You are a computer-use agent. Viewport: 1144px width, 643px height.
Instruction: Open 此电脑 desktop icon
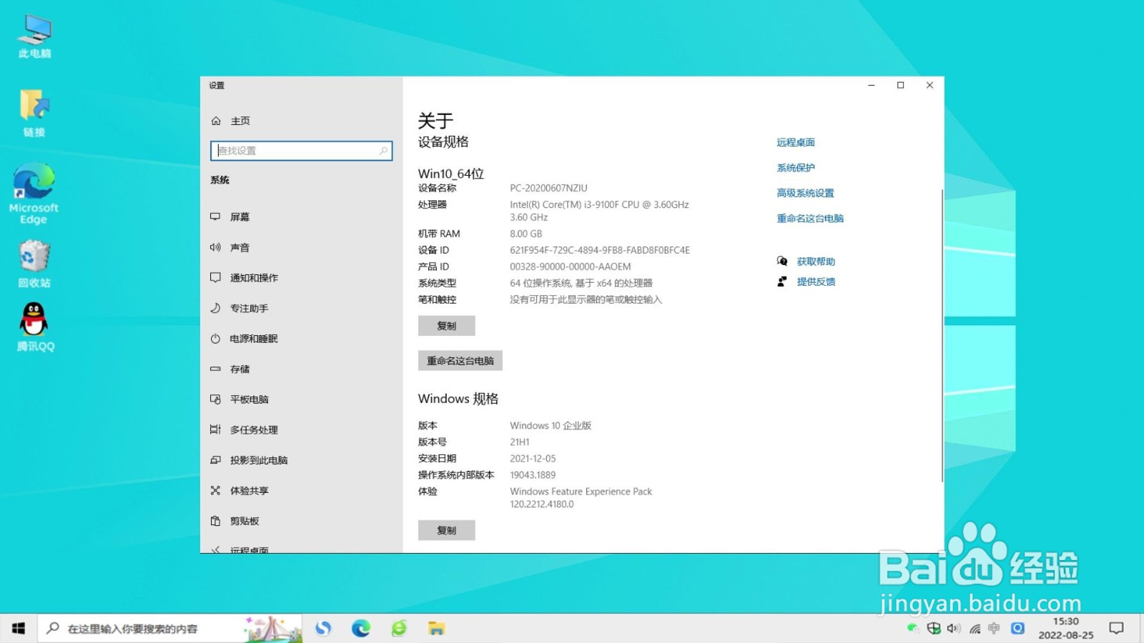(x=34, y=36)
